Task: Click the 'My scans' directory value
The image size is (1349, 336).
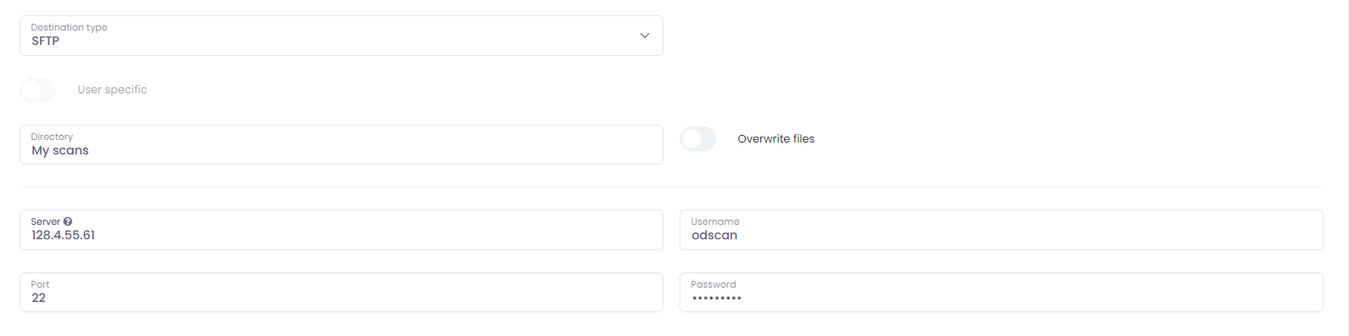Action: pos(60,151)
